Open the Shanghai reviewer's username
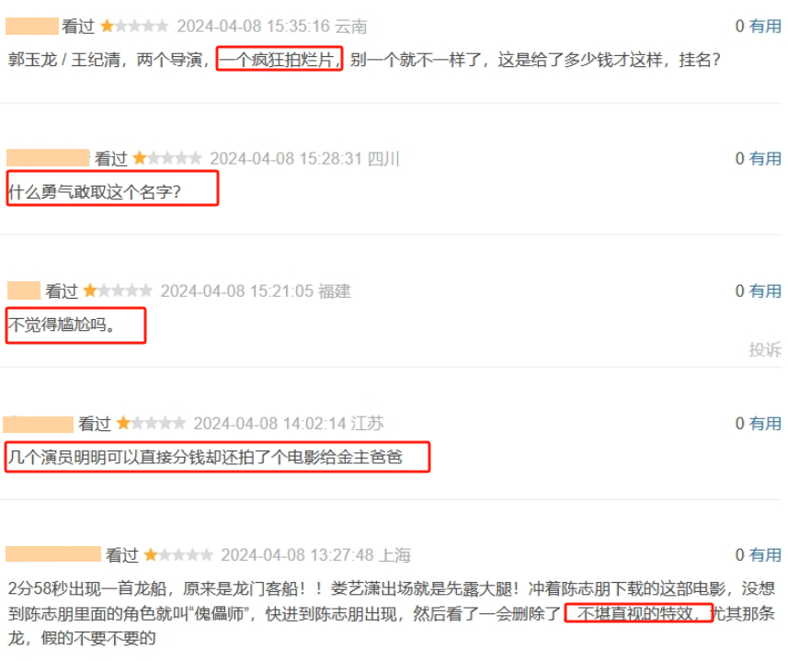Viewport: 788px width, 661px height. (53, 554)
